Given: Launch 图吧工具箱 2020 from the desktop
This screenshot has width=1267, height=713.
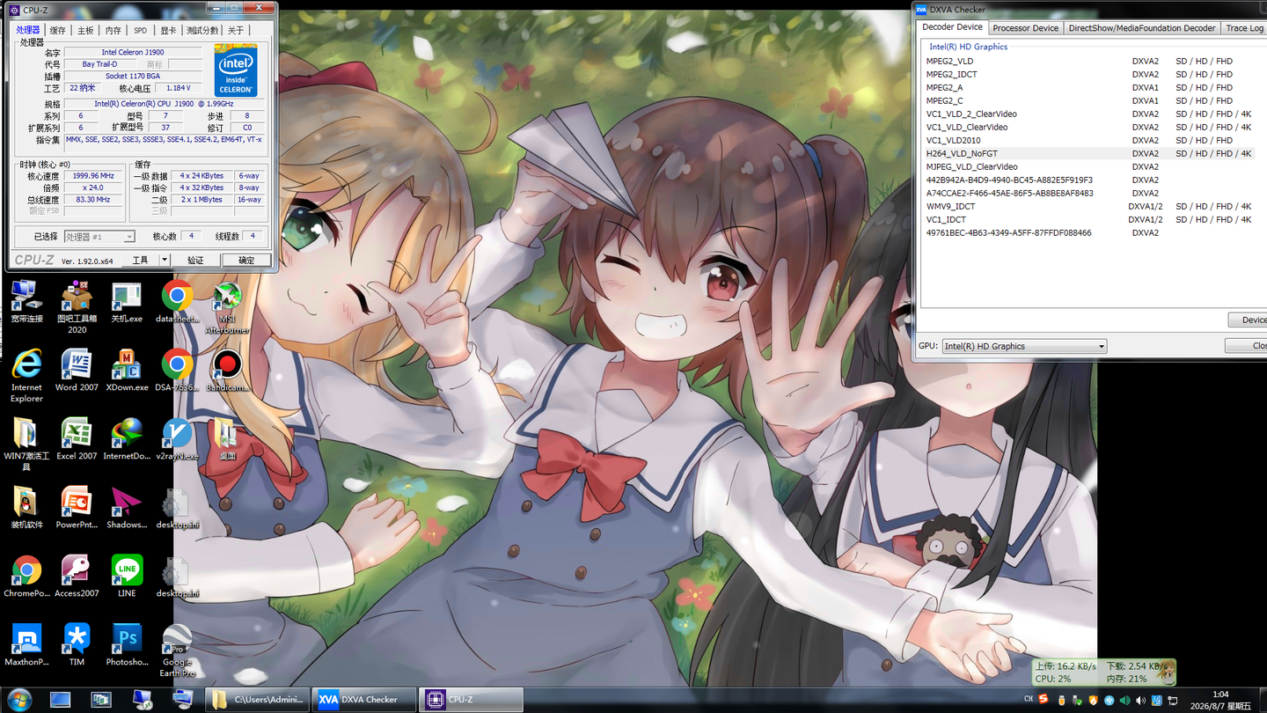Looking at the screenshot, I should (x=77, y=307).
